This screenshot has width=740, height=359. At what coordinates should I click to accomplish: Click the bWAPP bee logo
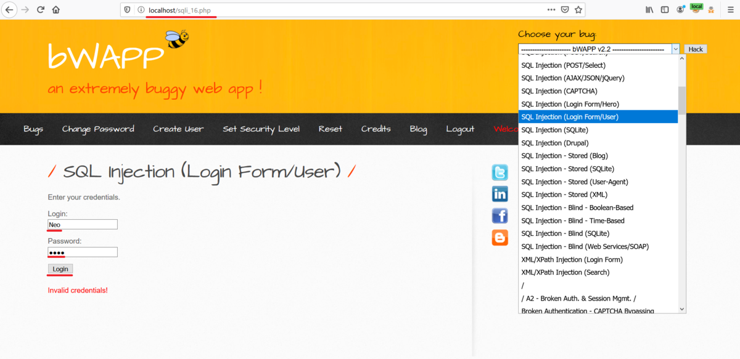tap(177, 39)
